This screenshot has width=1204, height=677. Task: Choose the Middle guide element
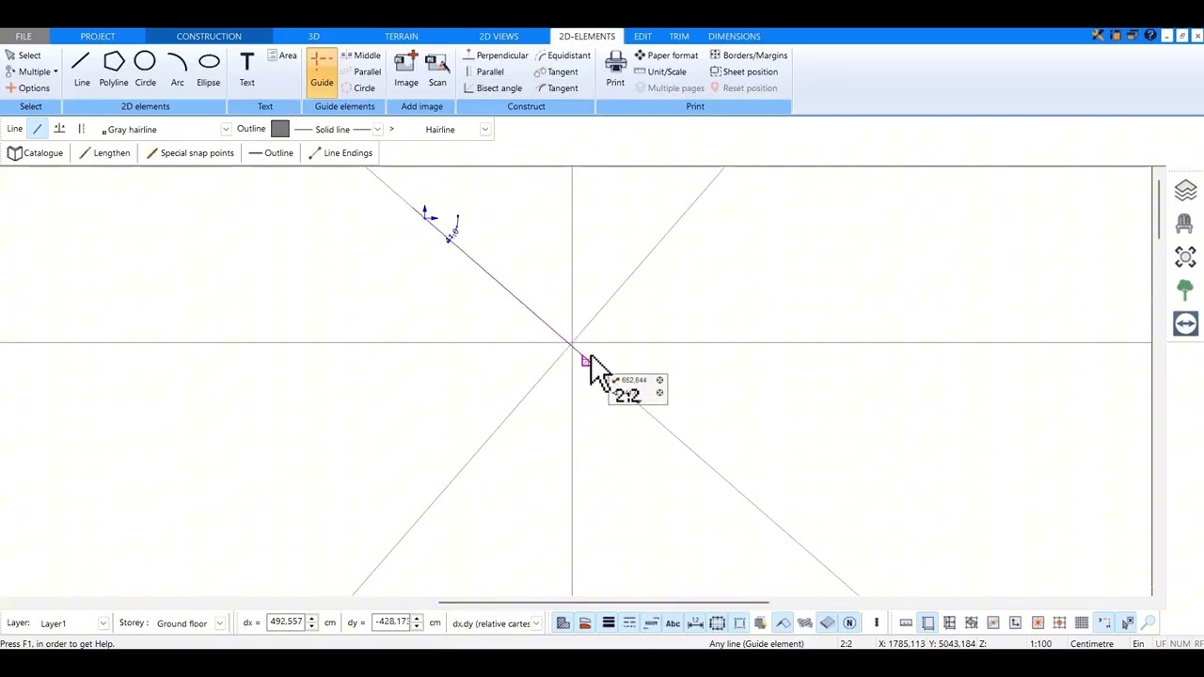[x=360, y=55]
